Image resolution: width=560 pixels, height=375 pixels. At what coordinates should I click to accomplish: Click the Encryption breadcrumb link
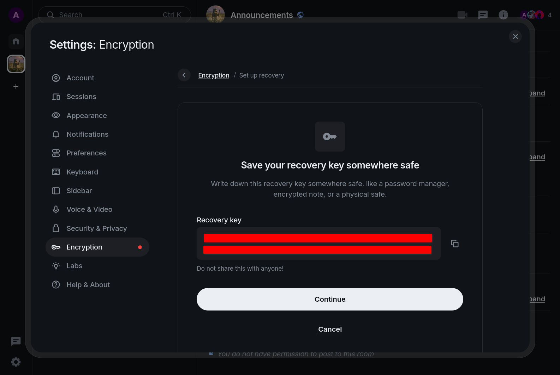[214, 75]
